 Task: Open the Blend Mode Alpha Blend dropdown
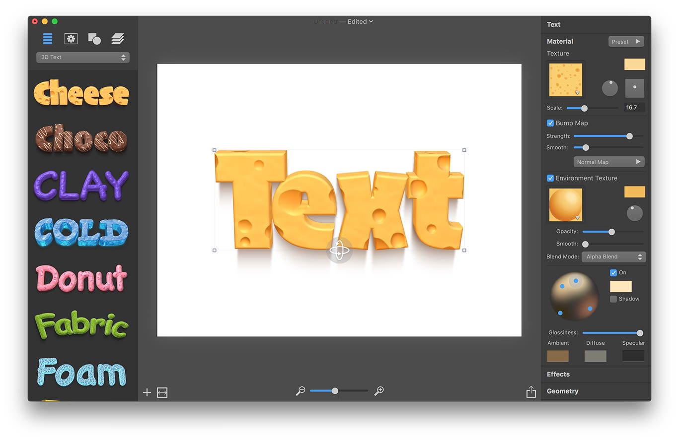click(613, 257)
